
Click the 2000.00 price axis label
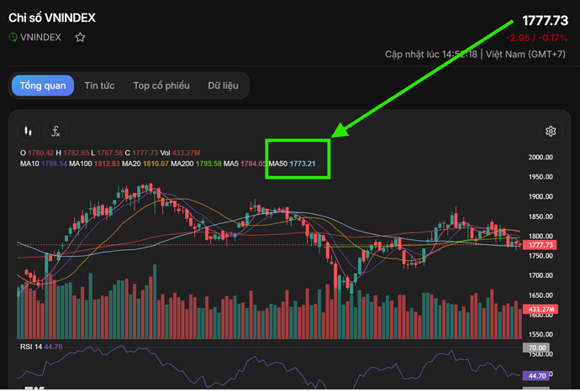[540, 157]
